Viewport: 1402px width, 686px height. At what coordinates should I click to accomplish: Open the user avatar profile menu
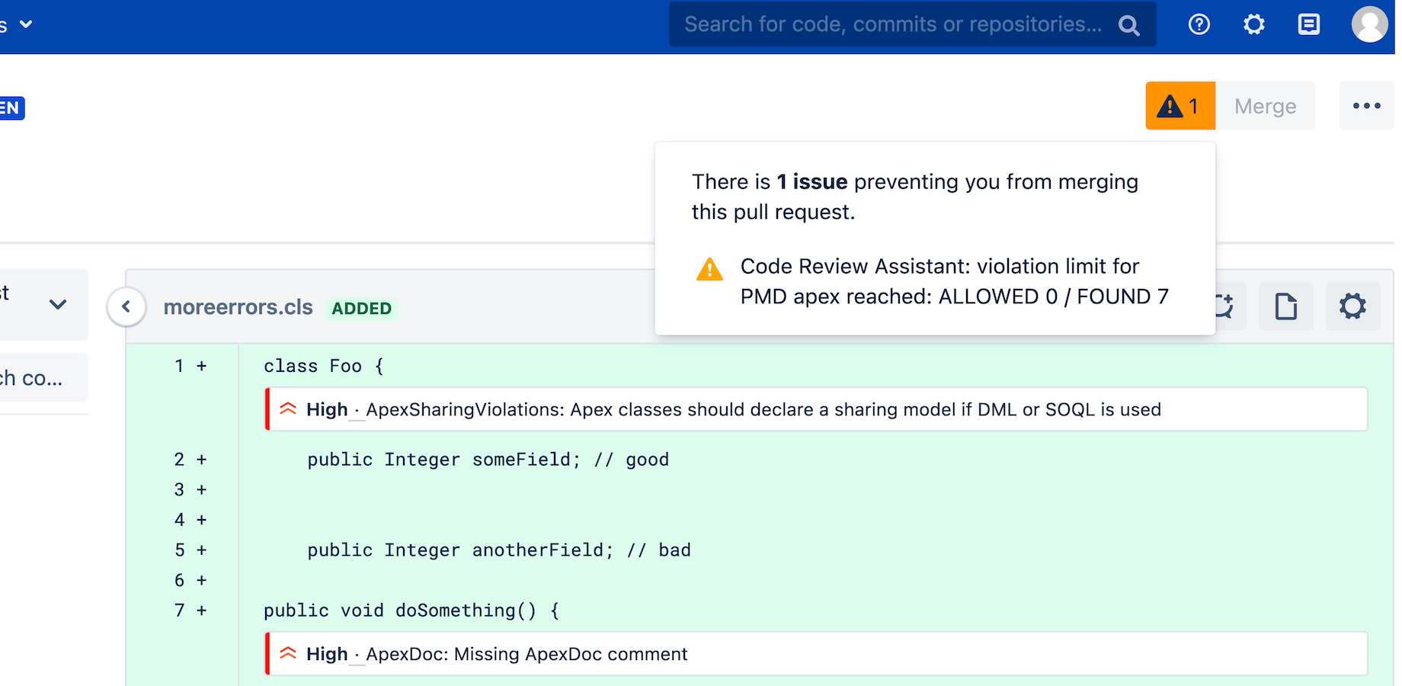(1368, 24)
